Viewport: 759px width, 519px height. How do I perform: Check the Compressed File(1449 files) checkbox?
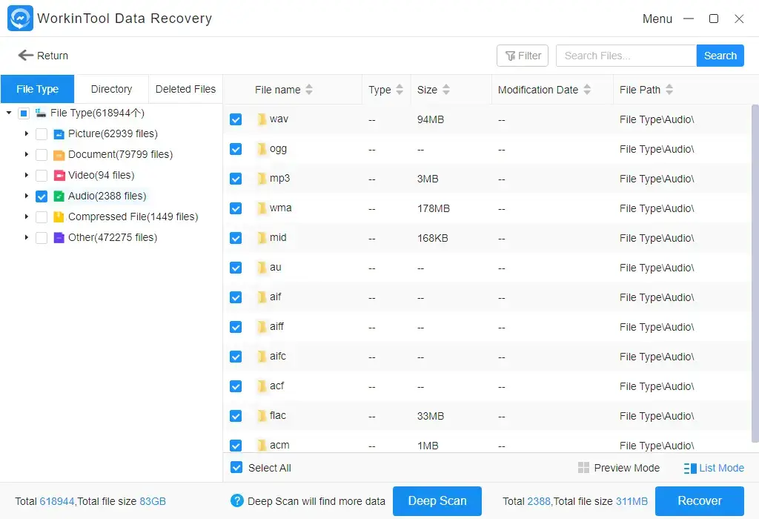pyautogui.click(x=42, y=217)
